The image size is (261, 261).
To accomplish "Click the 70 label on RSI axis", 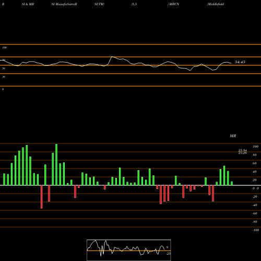I will tap(4, 60).
